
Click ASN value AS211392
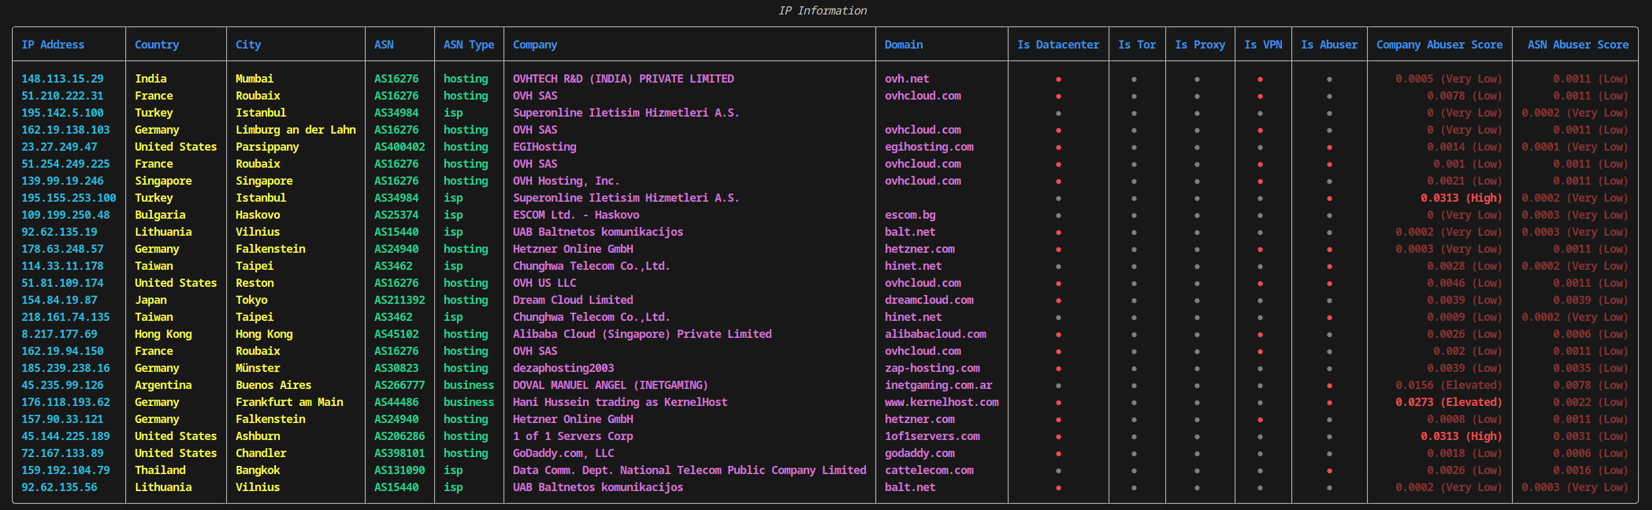[x=400, y=299]
